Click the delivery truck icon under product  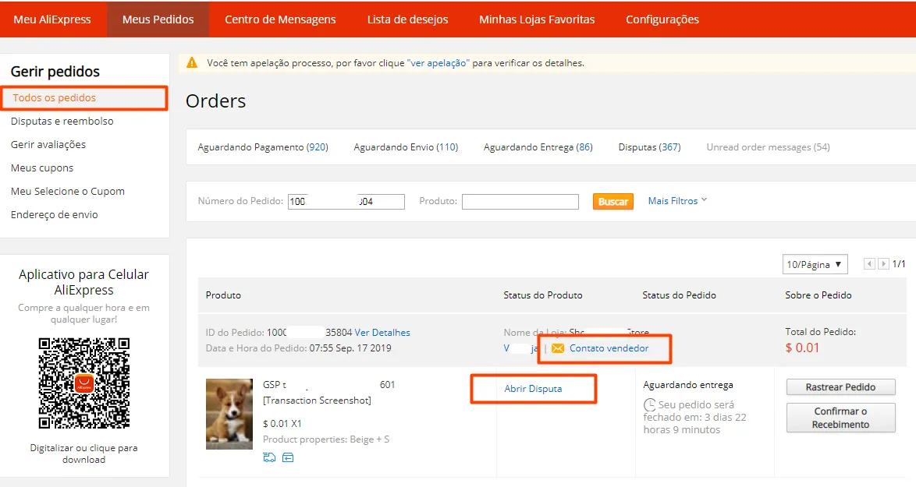269,457
